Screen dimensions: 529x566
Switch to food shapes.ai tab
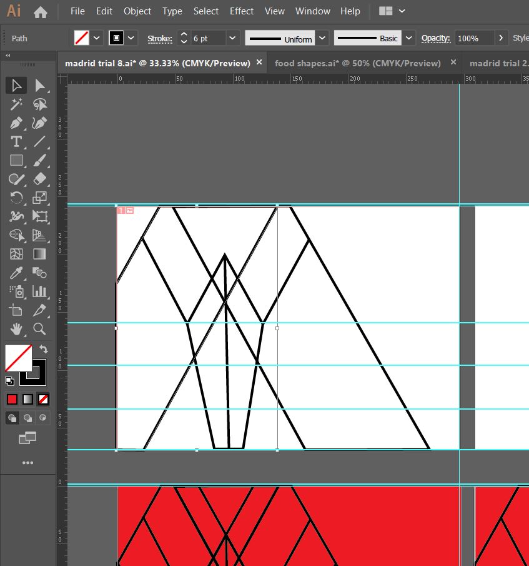tap(357, 63)
